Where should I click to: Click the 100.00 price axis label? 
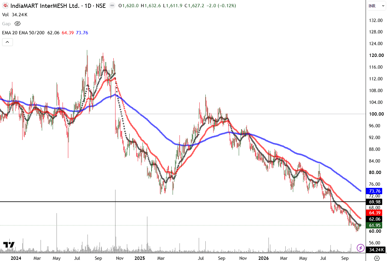376,114
